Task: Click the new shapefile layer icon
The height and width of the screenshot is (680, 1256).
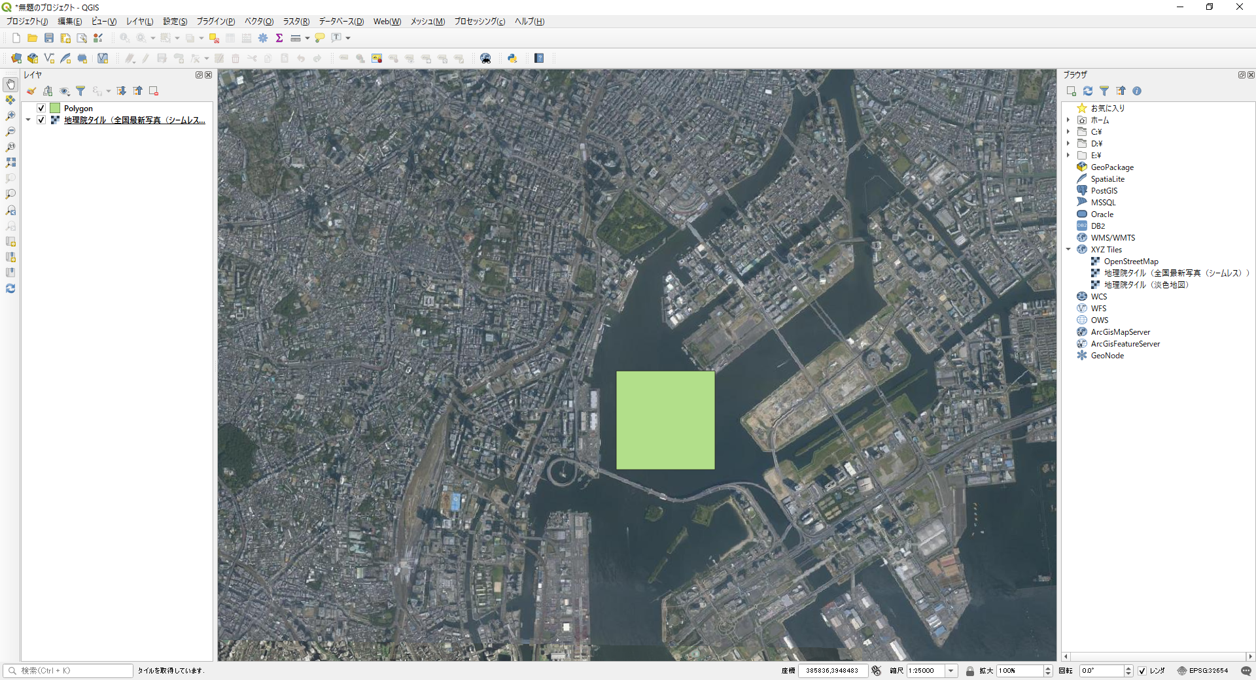Action: pyautogui.click(x=49, y=58)
